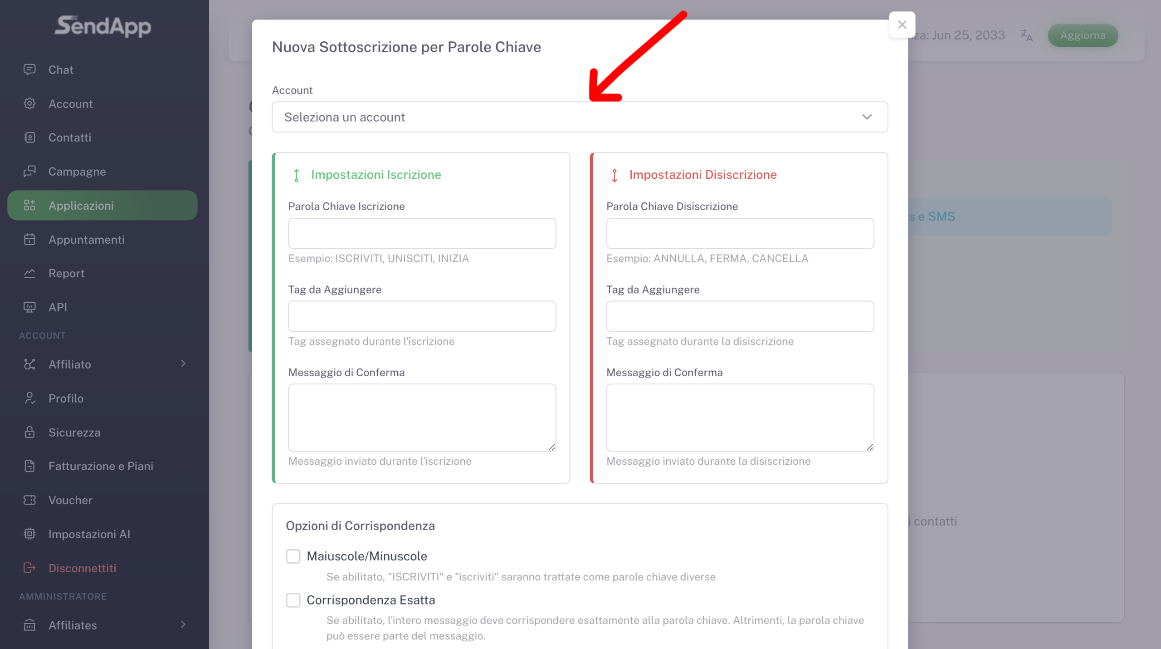Tick the Corrispondenza Esatta checkbox
This screenshot has width=1161, height=649.
(293, 600)
